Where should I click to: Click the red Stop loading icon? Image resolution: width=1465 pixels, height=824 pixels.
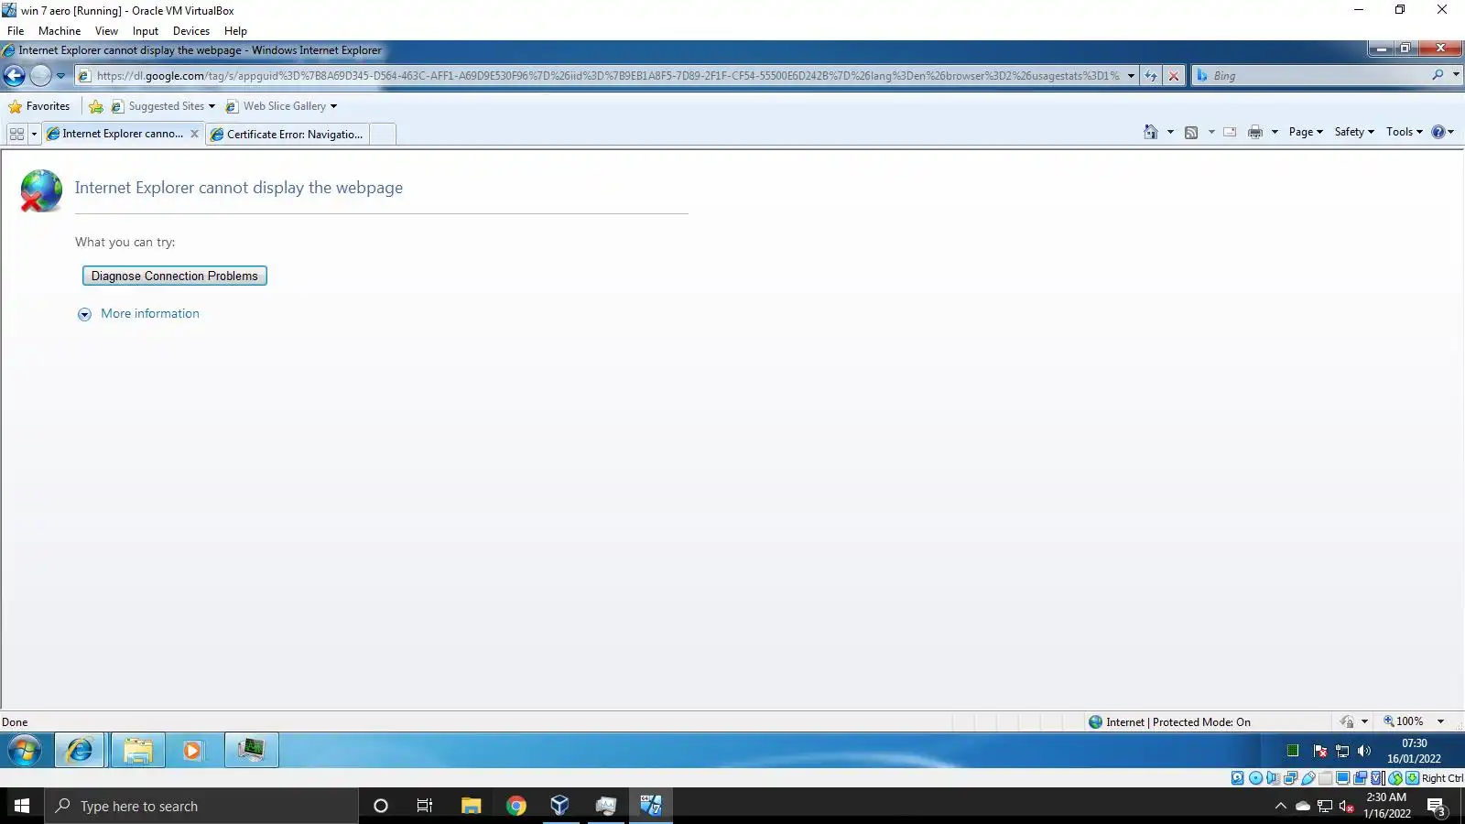pyautogui.click(x=1174, y=76)
